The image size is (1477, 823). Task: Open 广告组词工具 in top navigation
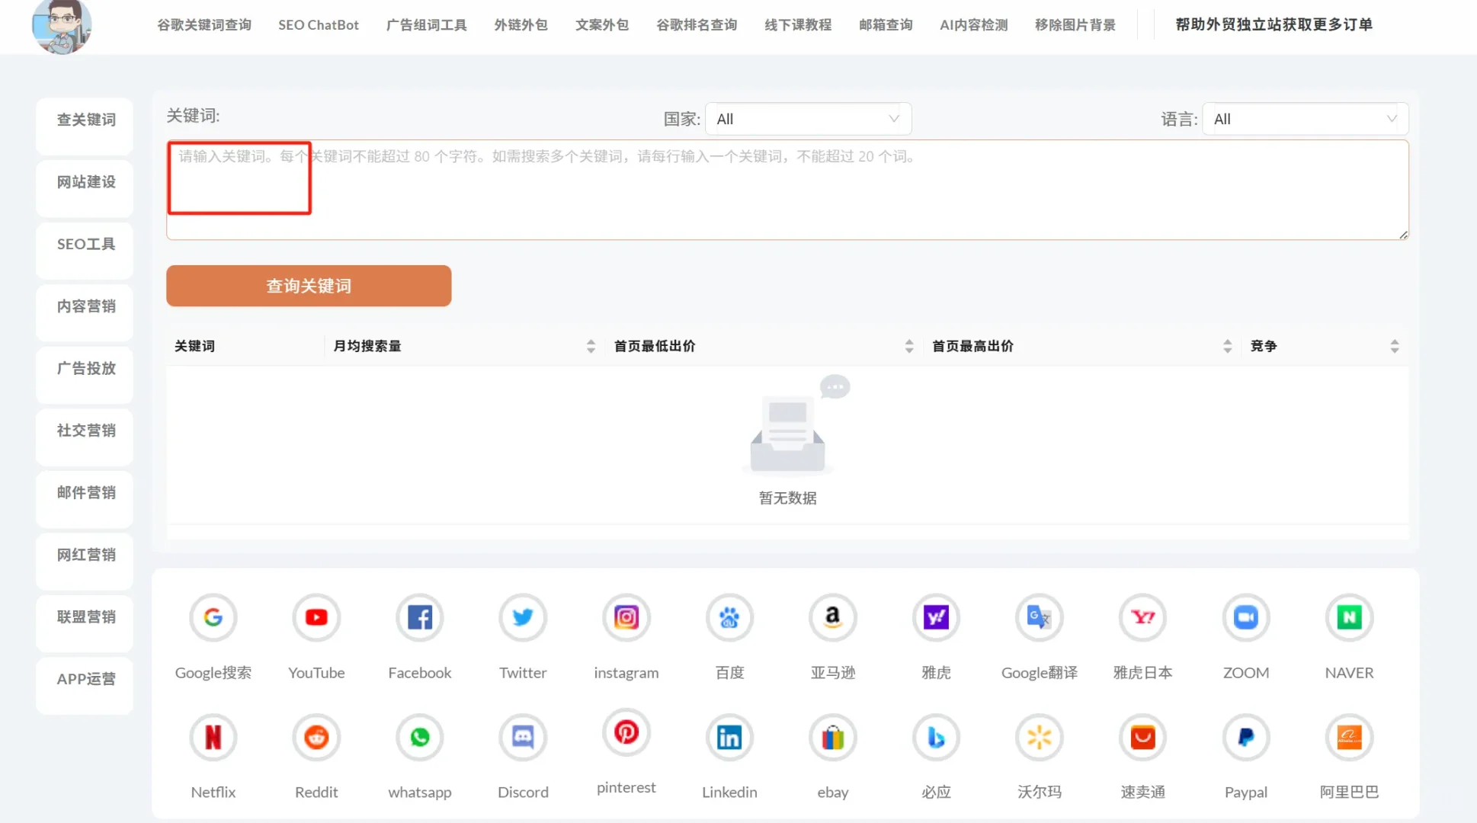click(427, 25)
